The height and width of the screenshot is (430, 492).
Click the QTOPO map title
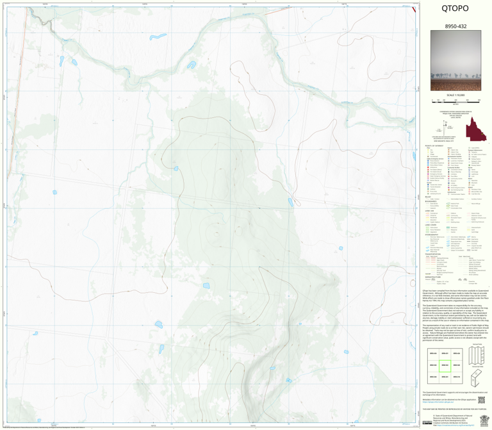pos(455,8)
